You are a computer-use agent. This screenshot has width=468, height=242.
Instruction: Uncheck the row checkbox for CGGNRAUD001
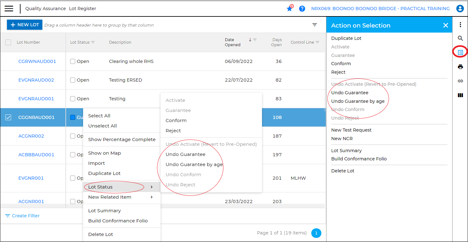pos(8,117)
